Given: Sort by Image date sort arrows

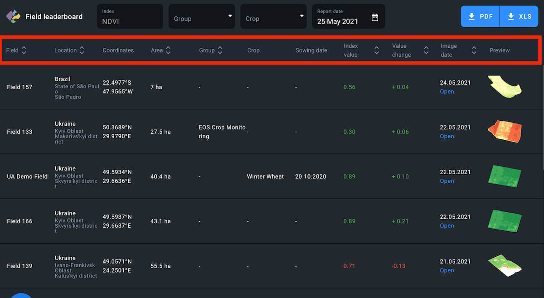Looking at the screenshot, I should (474, 50).
